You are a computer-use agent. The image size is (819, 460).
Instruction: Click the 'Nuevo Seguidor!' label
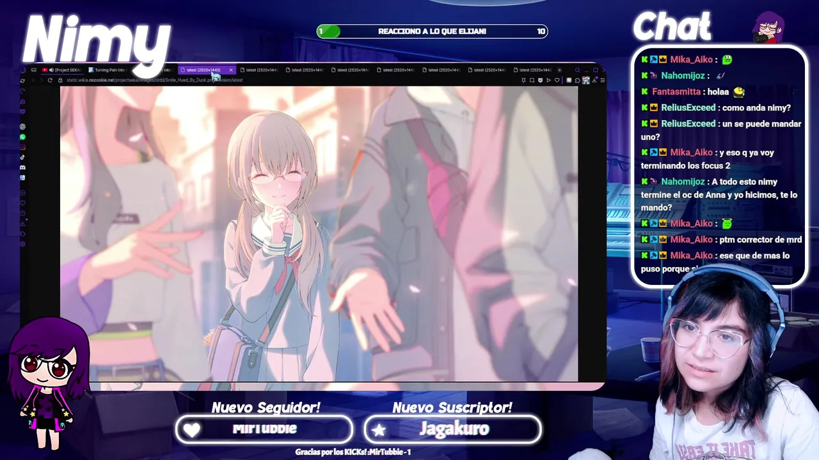[266, 407]
